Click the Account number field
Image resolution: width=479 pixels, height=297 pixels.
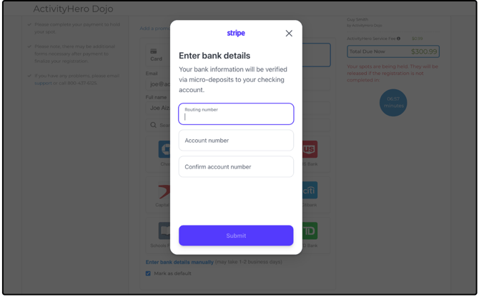236,140
